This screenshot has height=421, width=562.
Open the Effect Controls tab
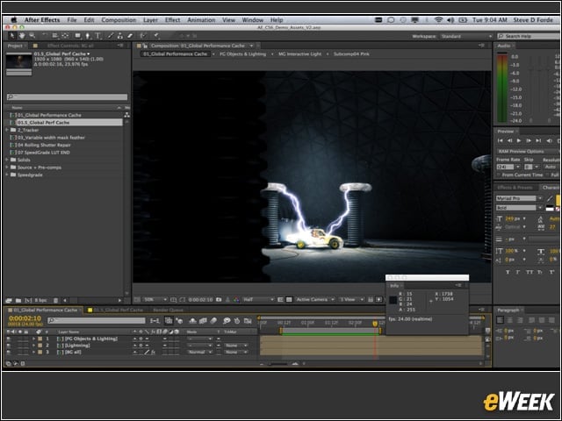[70, 46]
